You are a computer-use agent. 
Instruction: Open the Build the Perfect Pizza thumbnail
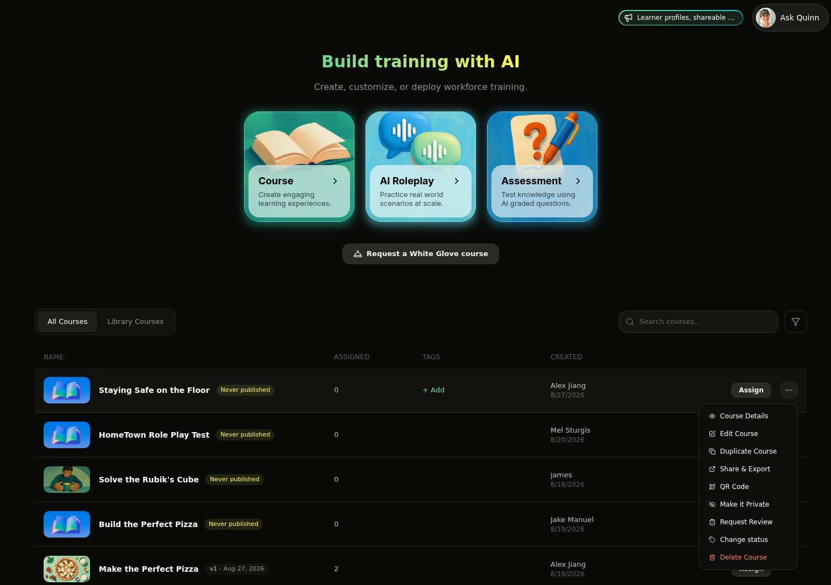click(67, 524)
